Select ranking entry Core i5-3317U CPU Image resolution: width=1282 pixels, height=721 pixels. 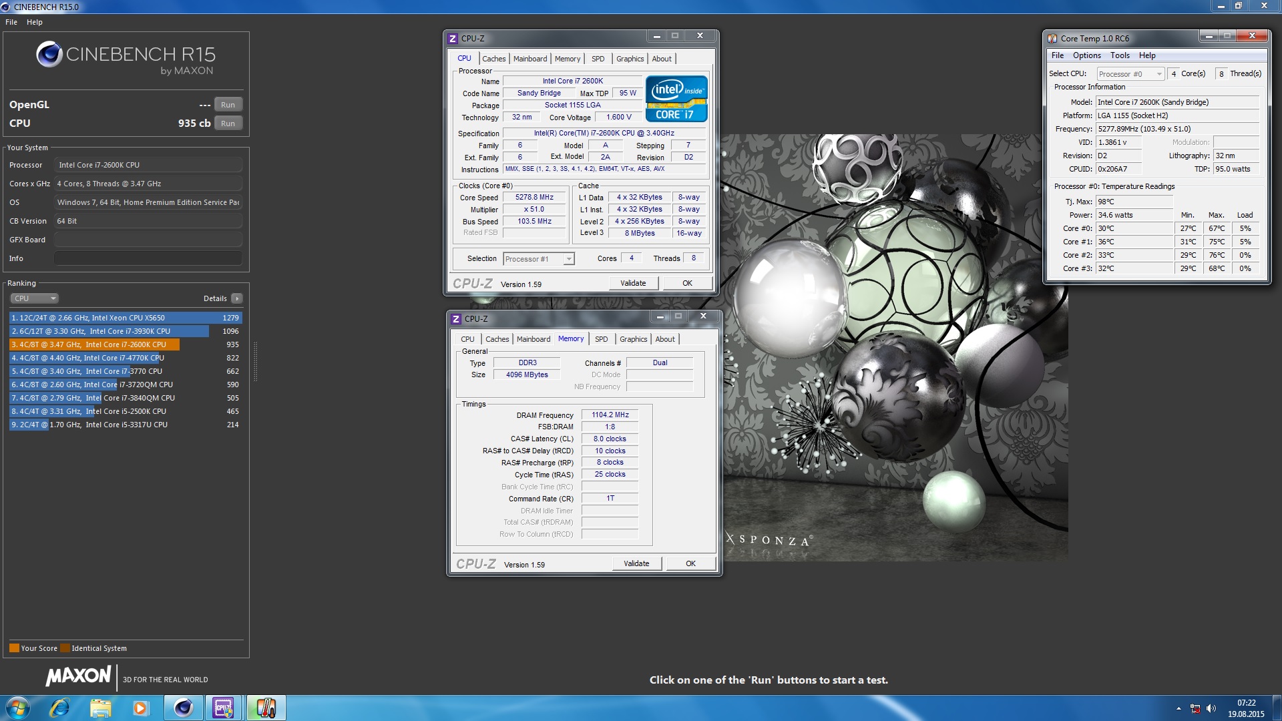click(x=126, y=425)
